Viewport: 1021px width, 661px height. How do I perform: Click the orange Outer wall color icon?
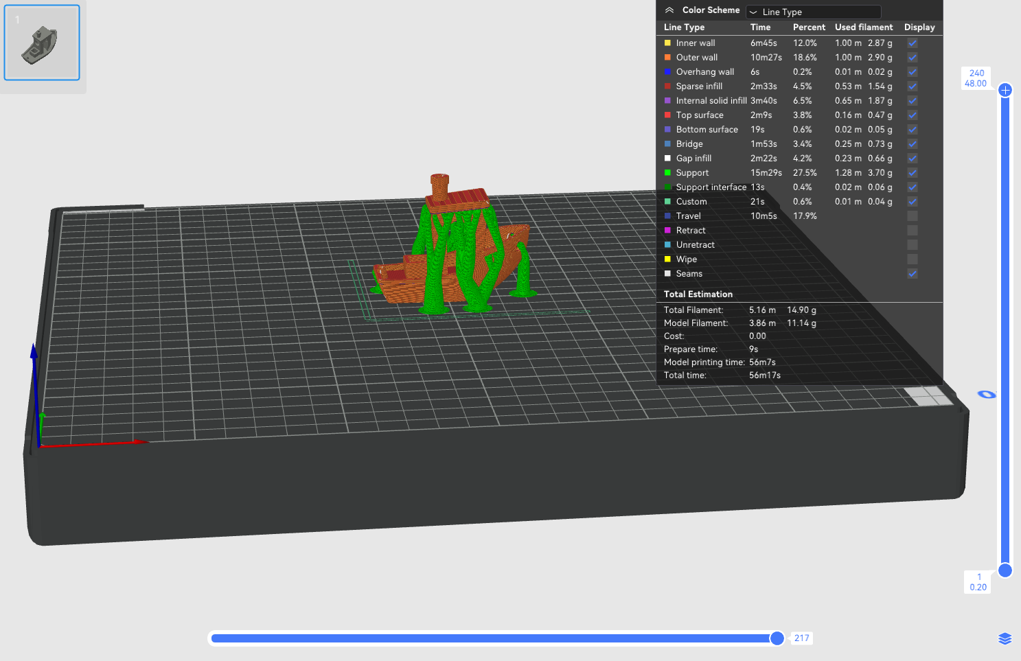(667, 58)
